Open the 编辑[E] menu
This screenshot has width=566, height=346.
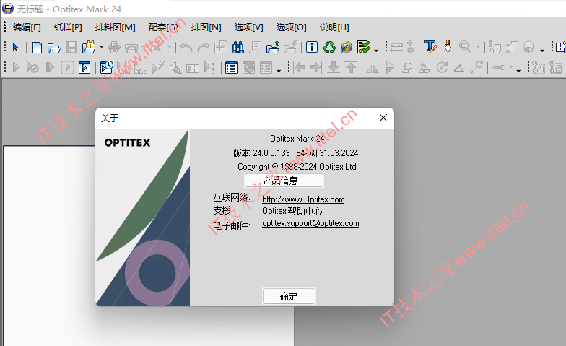[x=27, y=27]
